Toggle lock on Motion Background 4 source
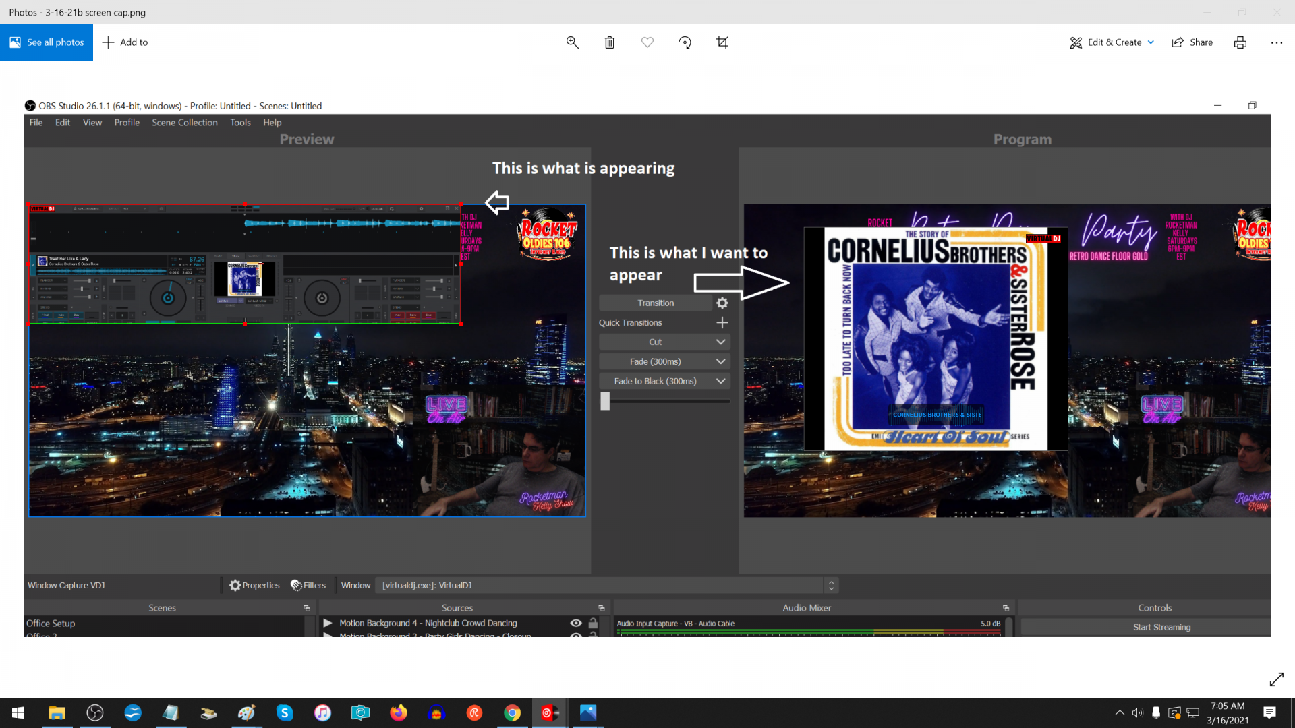1295x728 pixels. 594,624
